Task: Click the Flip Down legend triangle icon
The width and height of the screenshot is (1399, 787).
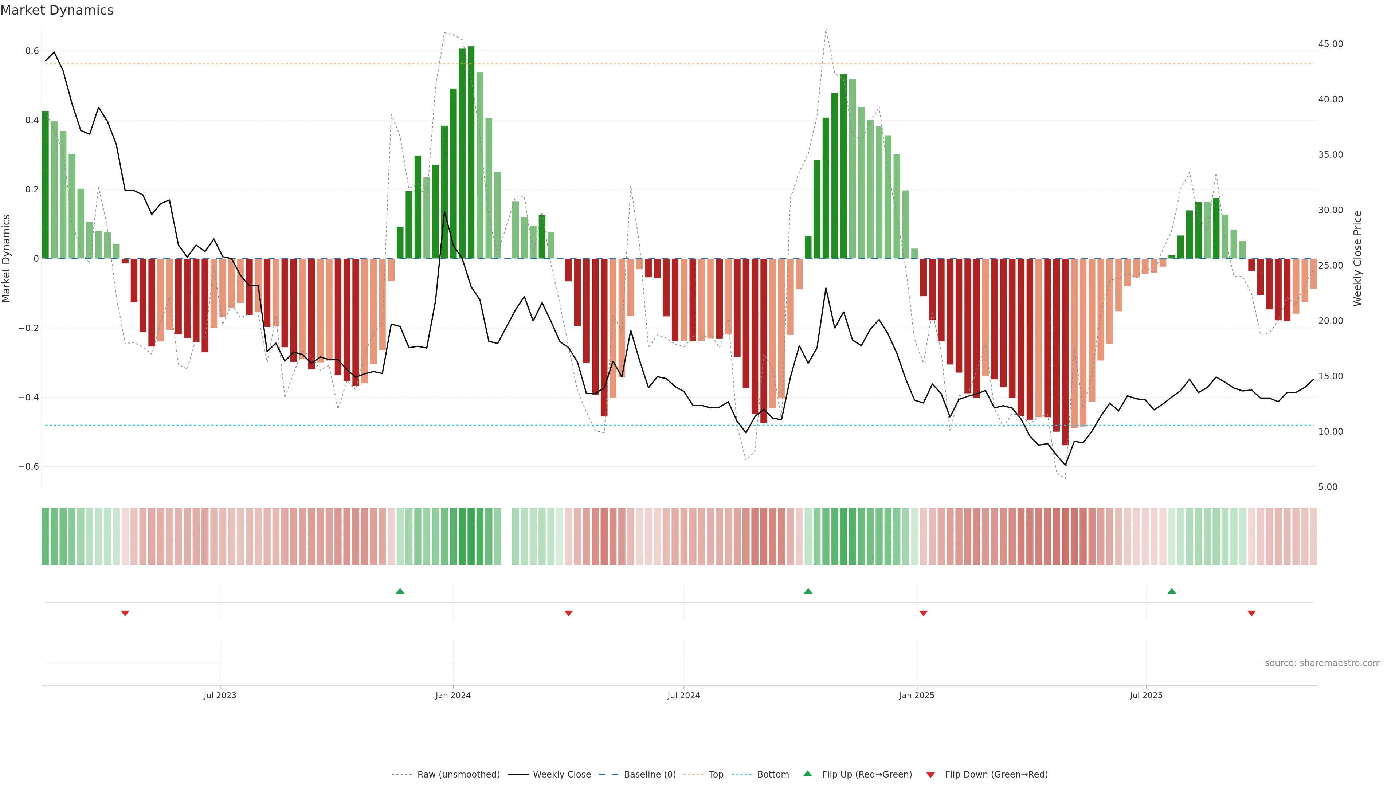Action: coord(930,775)
